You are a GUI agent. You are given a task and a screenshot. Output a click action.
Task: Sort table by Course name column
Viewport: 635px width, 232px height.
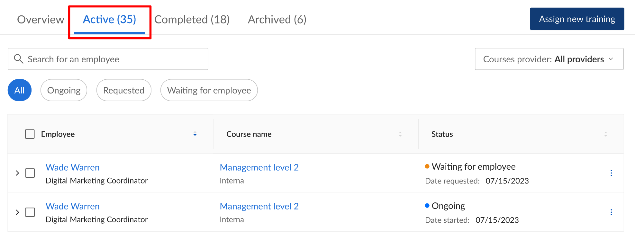(x=400, y=134)
